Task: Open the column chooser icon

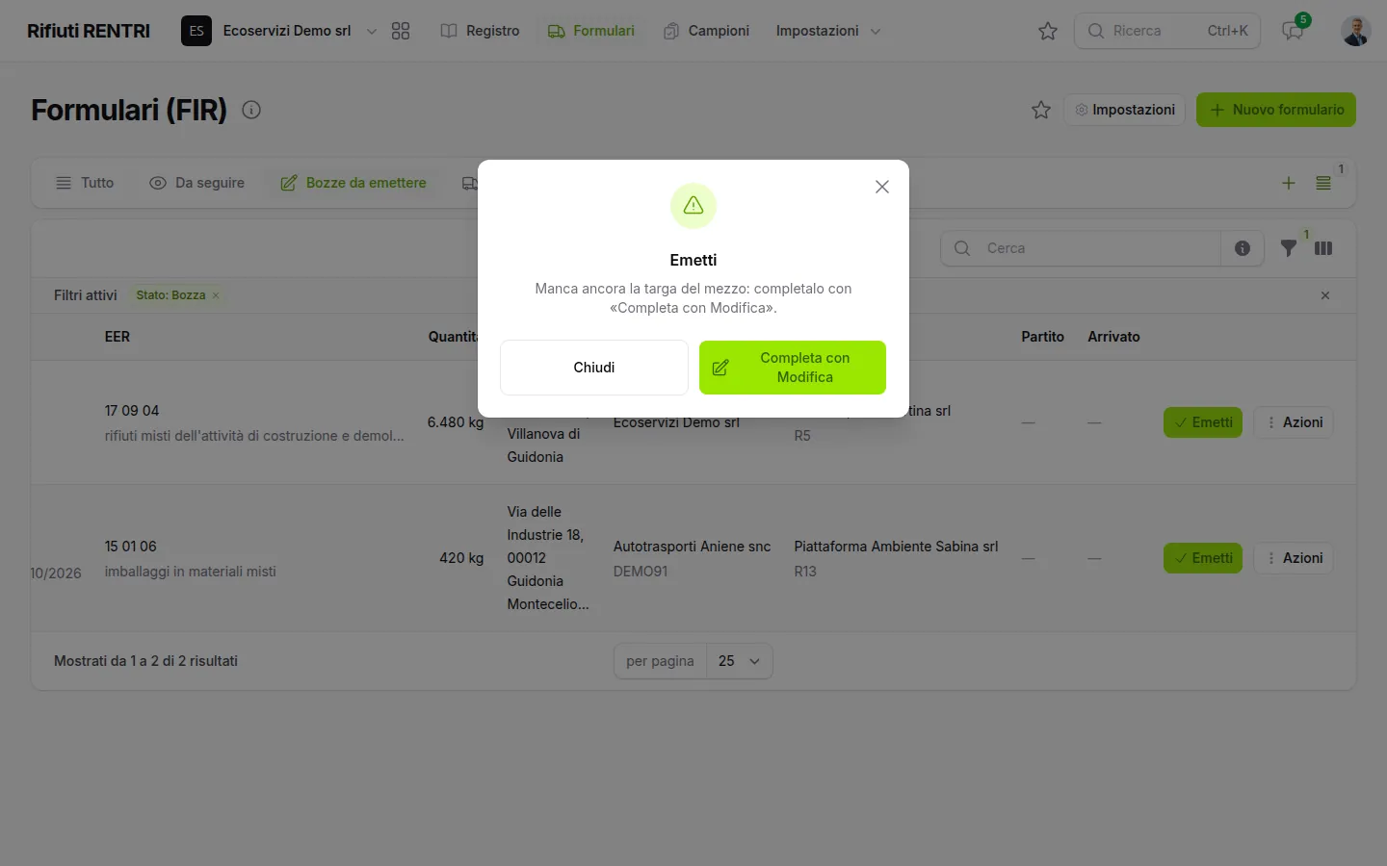Action: pos(1323,248)
